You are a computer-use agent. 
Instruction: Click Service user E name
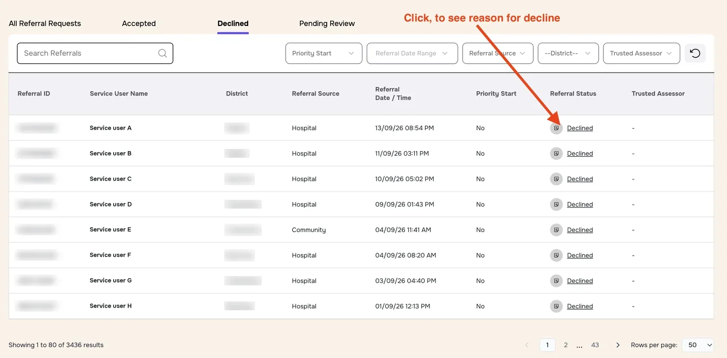pyautogui.click(x=111, y=229)
